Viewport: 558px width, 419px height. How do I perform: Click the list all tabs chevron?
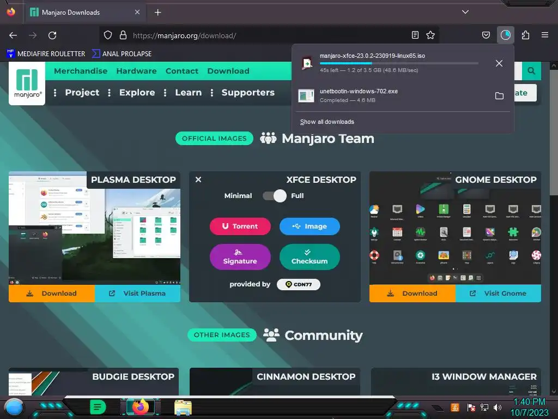(465, 12)
